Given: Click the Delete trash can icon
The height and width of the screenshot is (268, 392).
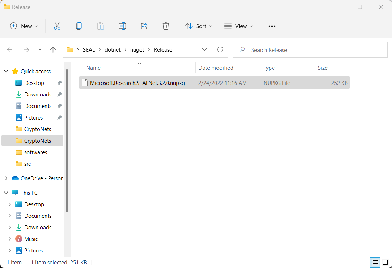Looking at the screenshot, I should 165,26.
